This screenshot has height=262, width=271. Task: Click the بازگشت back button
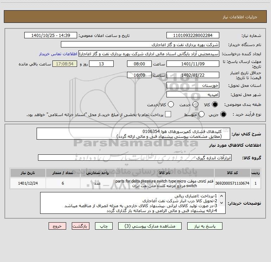[x=81, y=226]
